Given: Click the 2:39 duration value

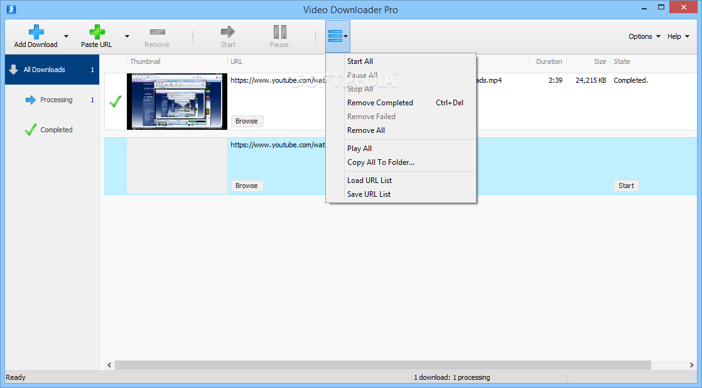Looking at the screenshot, I should pos(555,80).
